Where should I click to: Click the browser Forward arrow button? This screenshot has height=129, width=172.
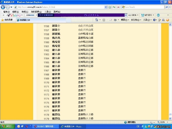pos(8,7)
